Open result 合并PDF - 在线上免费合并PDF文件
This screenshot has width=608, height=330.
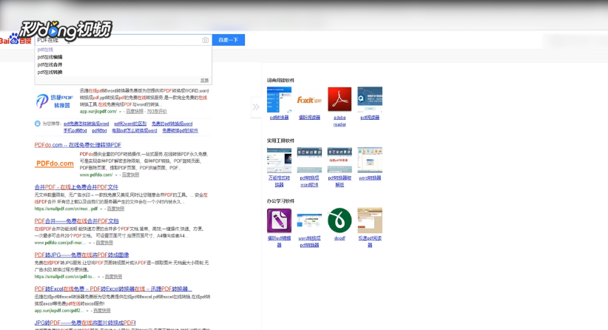(x=76, y=187)
